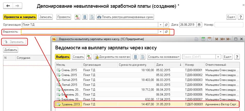The image size is (245, 111).
Task: Sort by the Дата column header
Action: (x=169, y=65)
